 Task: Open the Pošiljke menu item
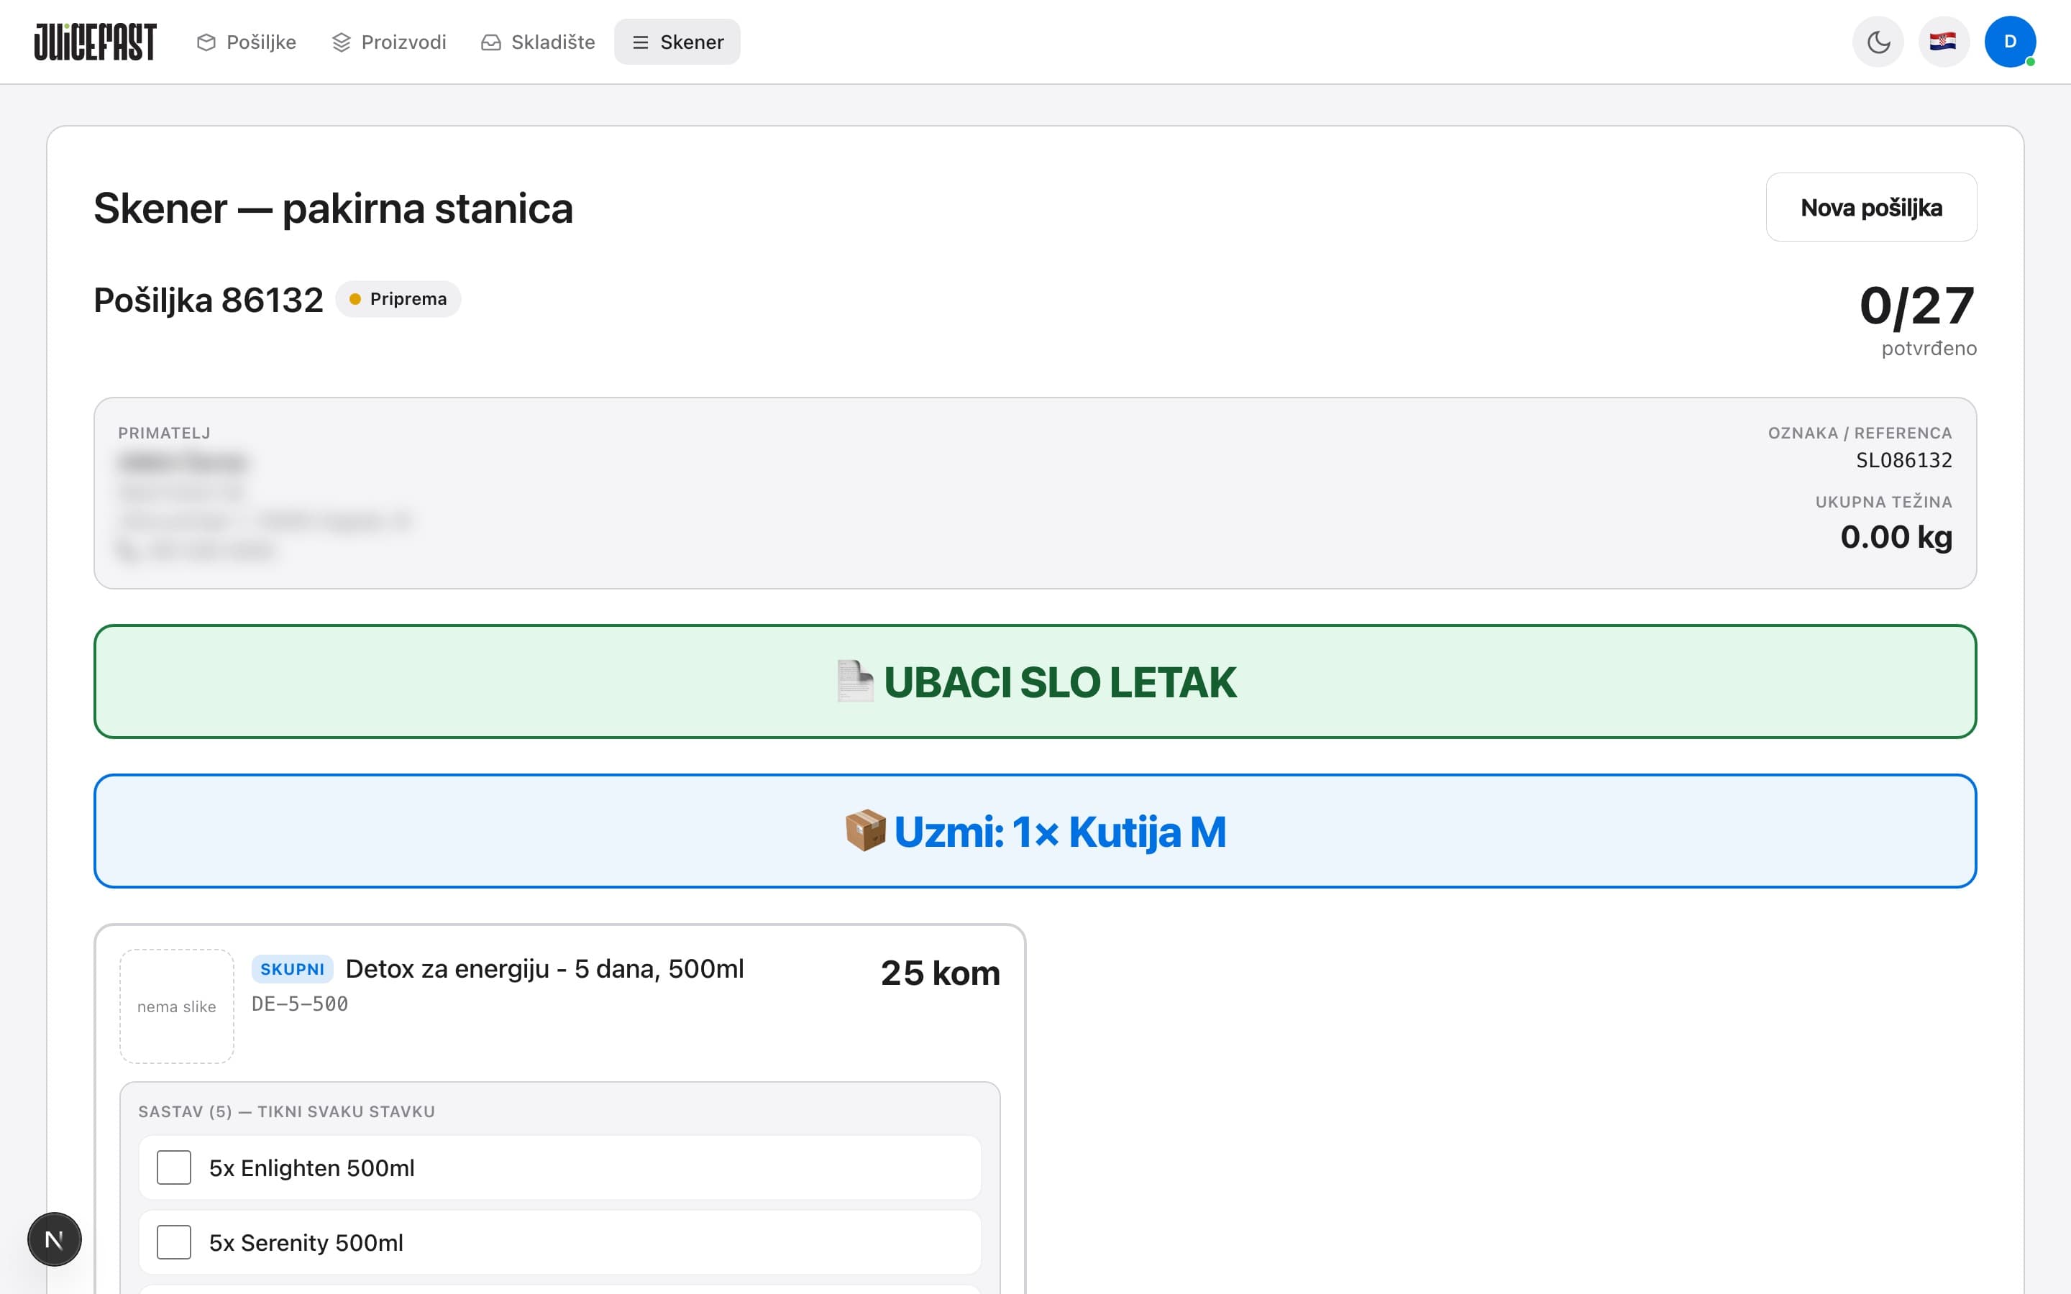(247, 42)
